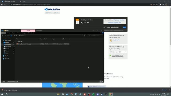Open WinRAR from the taskbar

[x=111, y=94]
